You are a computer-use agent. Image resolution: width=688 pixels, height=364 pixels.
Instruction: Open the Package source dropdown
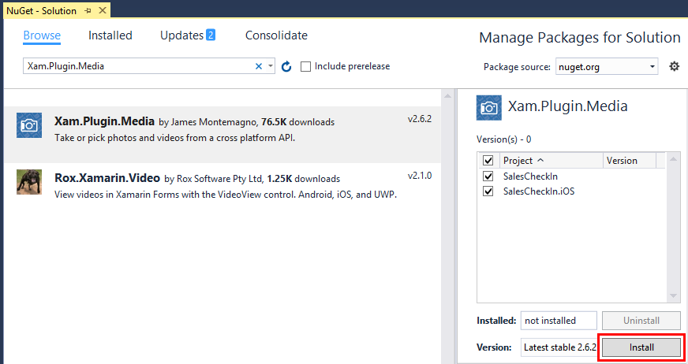(x=607, y=67)
